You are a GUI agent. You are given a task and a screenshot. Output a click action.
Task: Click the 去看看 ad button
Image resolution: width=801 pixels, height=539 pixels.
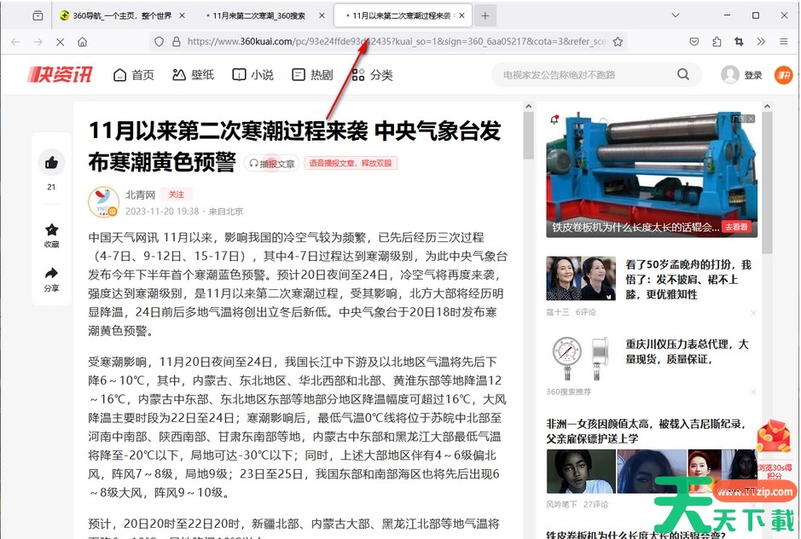pos(735,227)
